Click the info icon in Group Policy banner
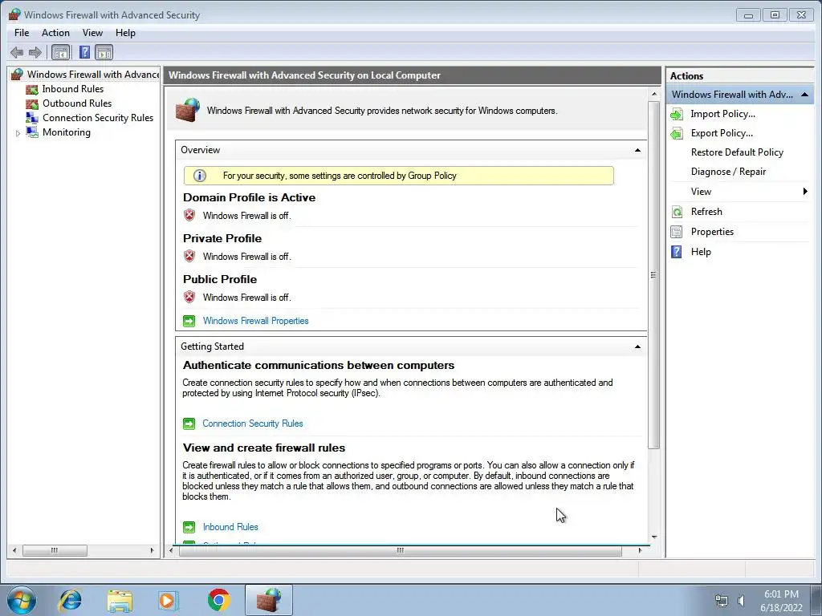Screen dimensions: 822x616 point(200,176)
